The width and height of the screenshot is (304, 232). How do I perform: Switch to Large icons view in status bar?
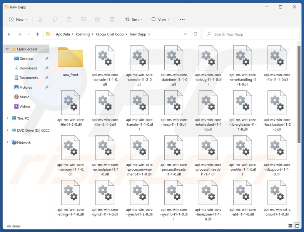[x=297, y=226]
